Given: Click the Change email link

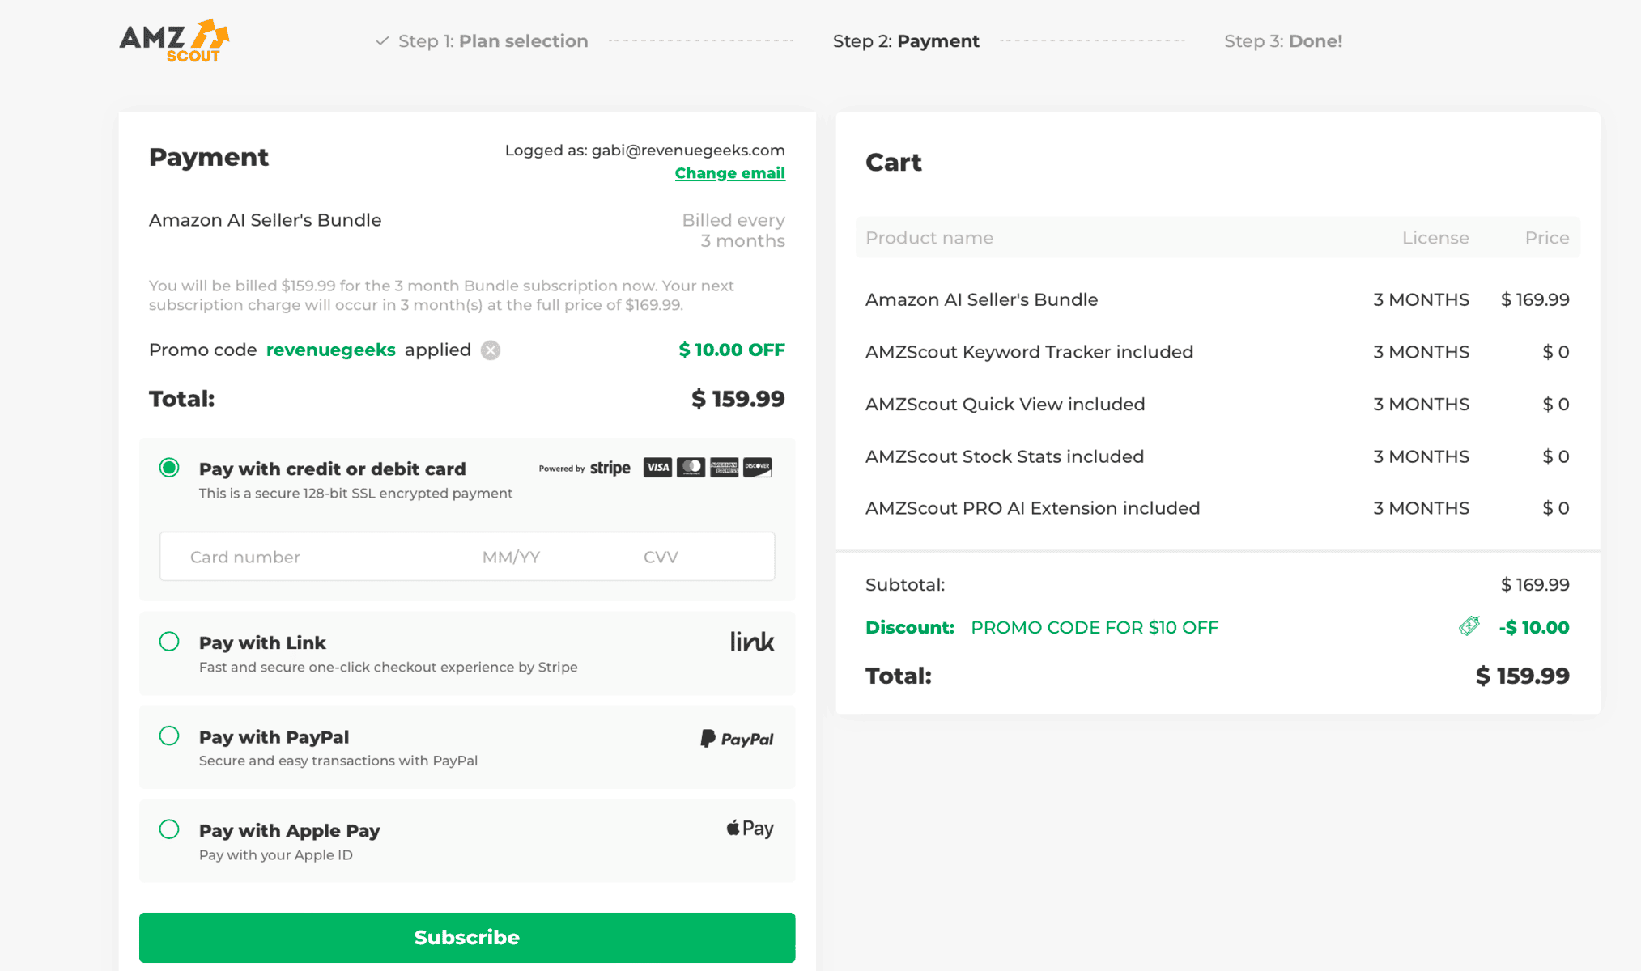Looking at the screenshot, I should tap(729, 173).
